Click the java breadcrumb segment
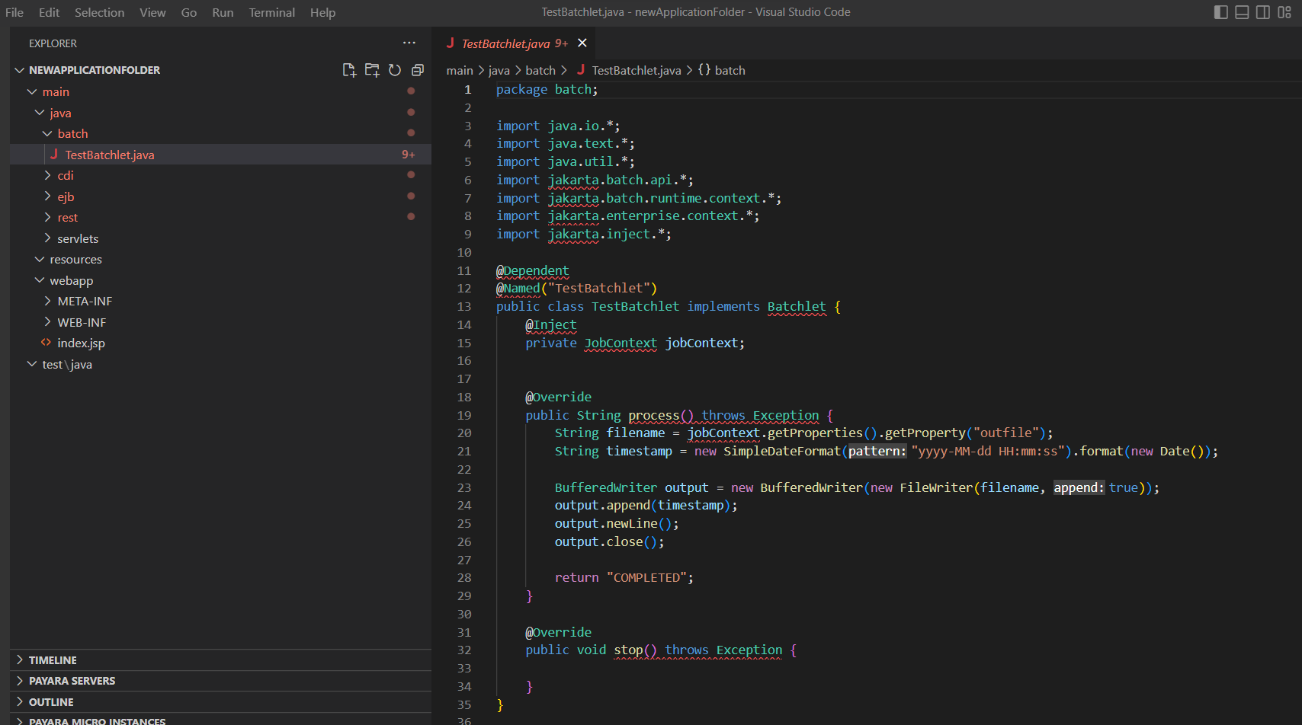The width and height of the screenshot is (1302, 725). pyautogui.click(x=499, y=70)
